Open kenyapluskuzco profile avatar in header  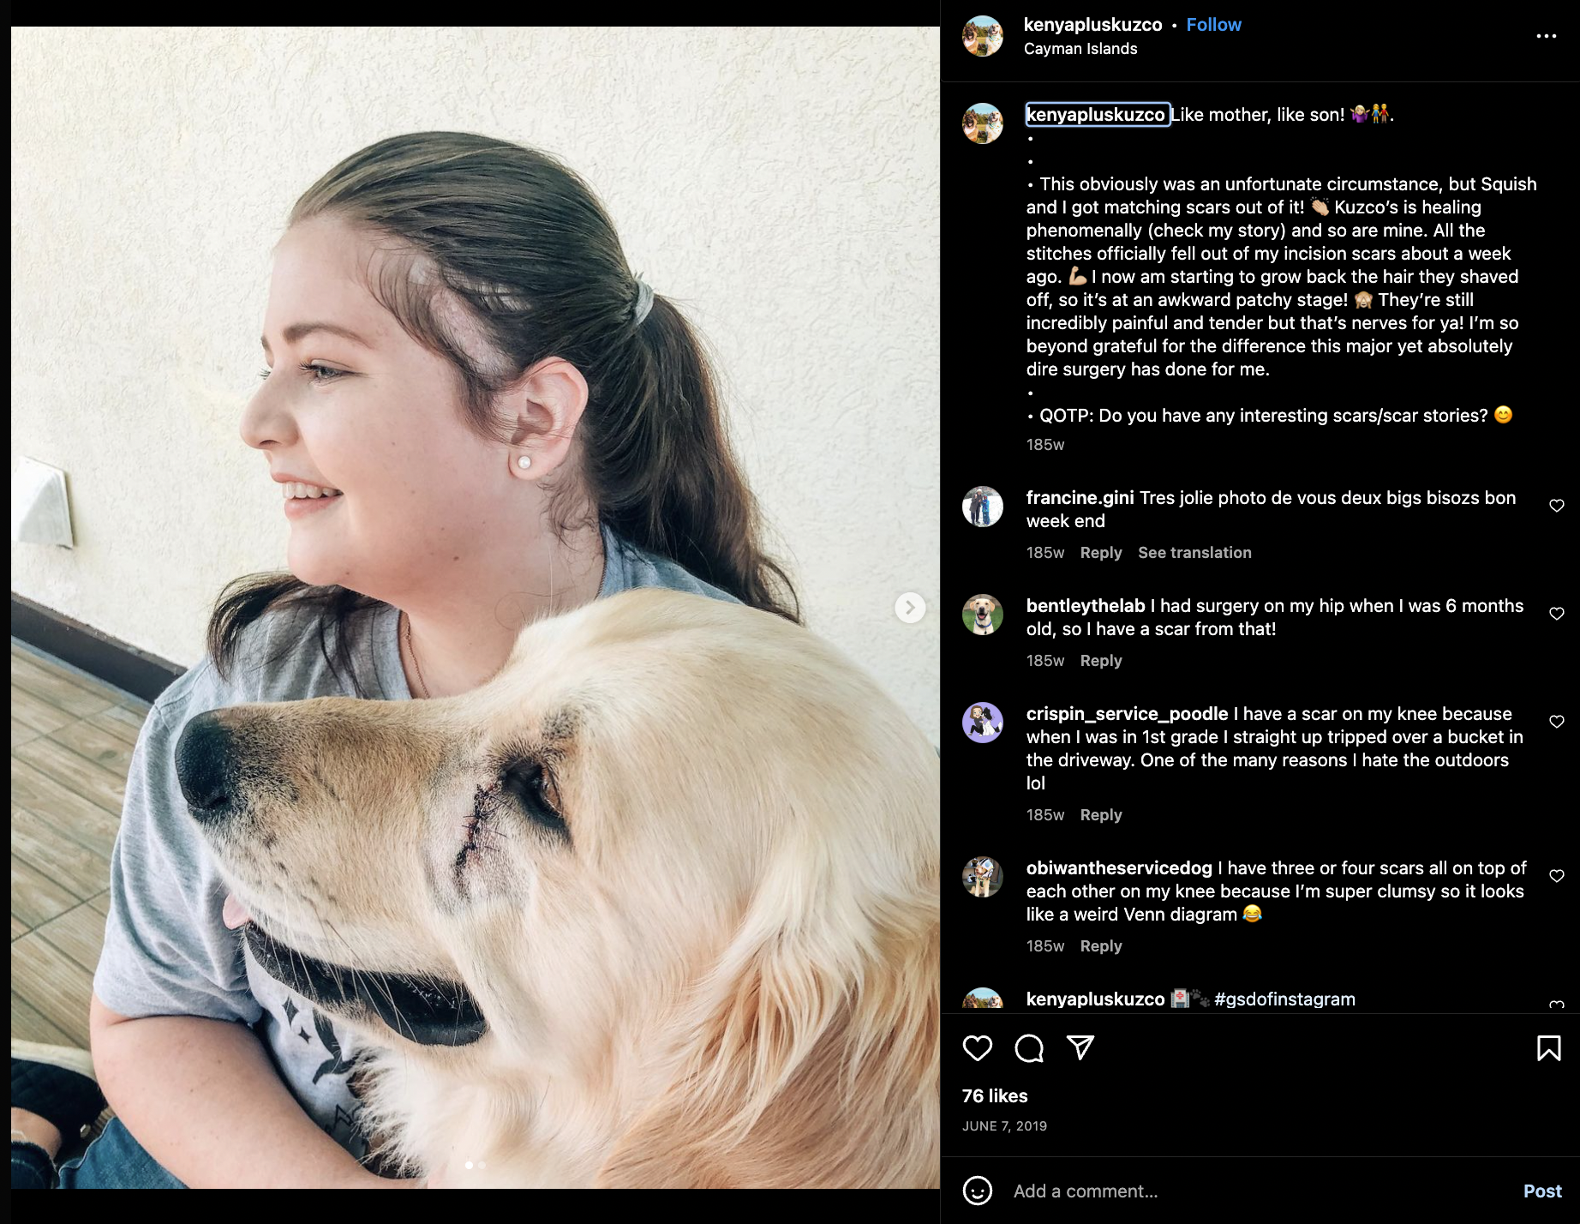click(982, 36)
